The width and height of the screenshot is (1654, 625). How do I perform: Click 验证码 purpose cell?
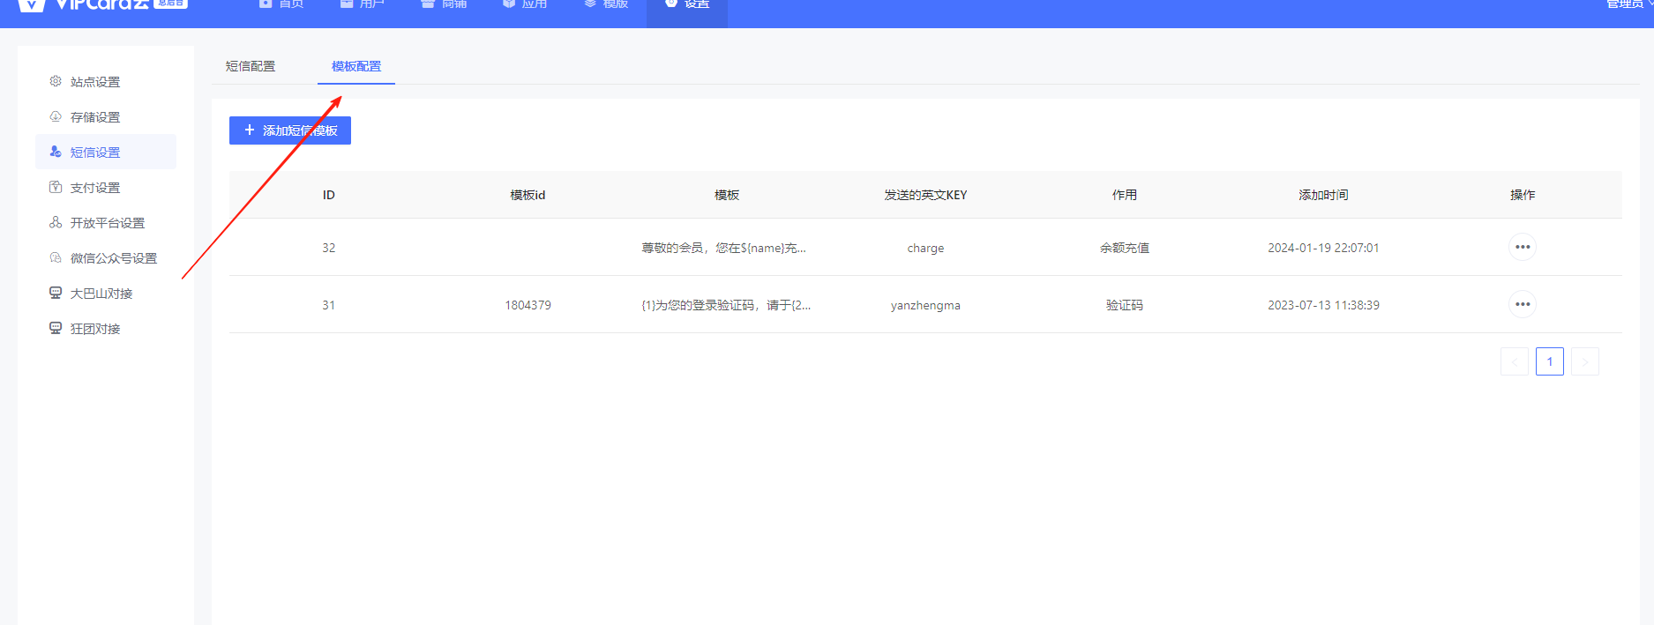coord(1125,305)
